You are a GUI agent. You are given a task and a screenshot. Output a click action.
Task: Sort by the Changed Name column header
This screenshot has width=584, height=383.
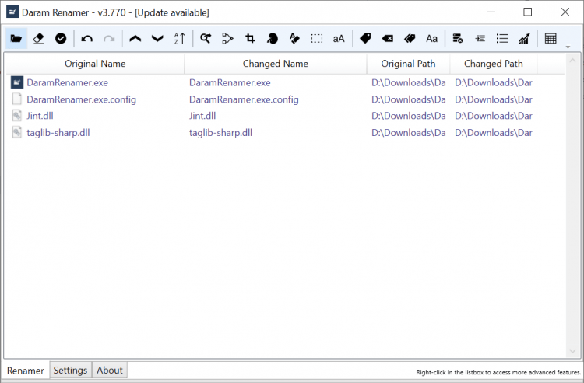click(276, 64)
